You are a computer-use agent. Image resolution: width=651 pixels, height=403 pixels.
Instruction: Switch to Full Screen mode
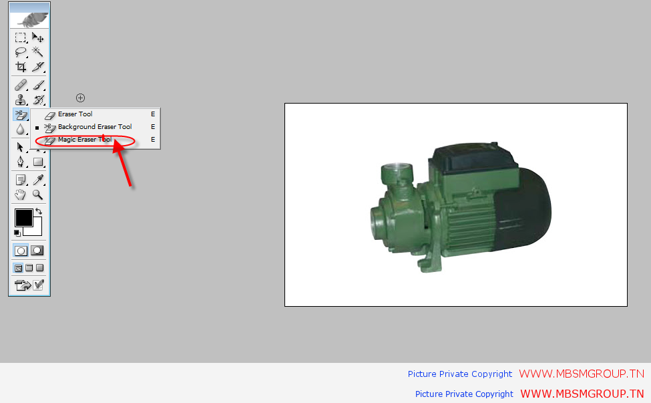[x=40, y=268]
